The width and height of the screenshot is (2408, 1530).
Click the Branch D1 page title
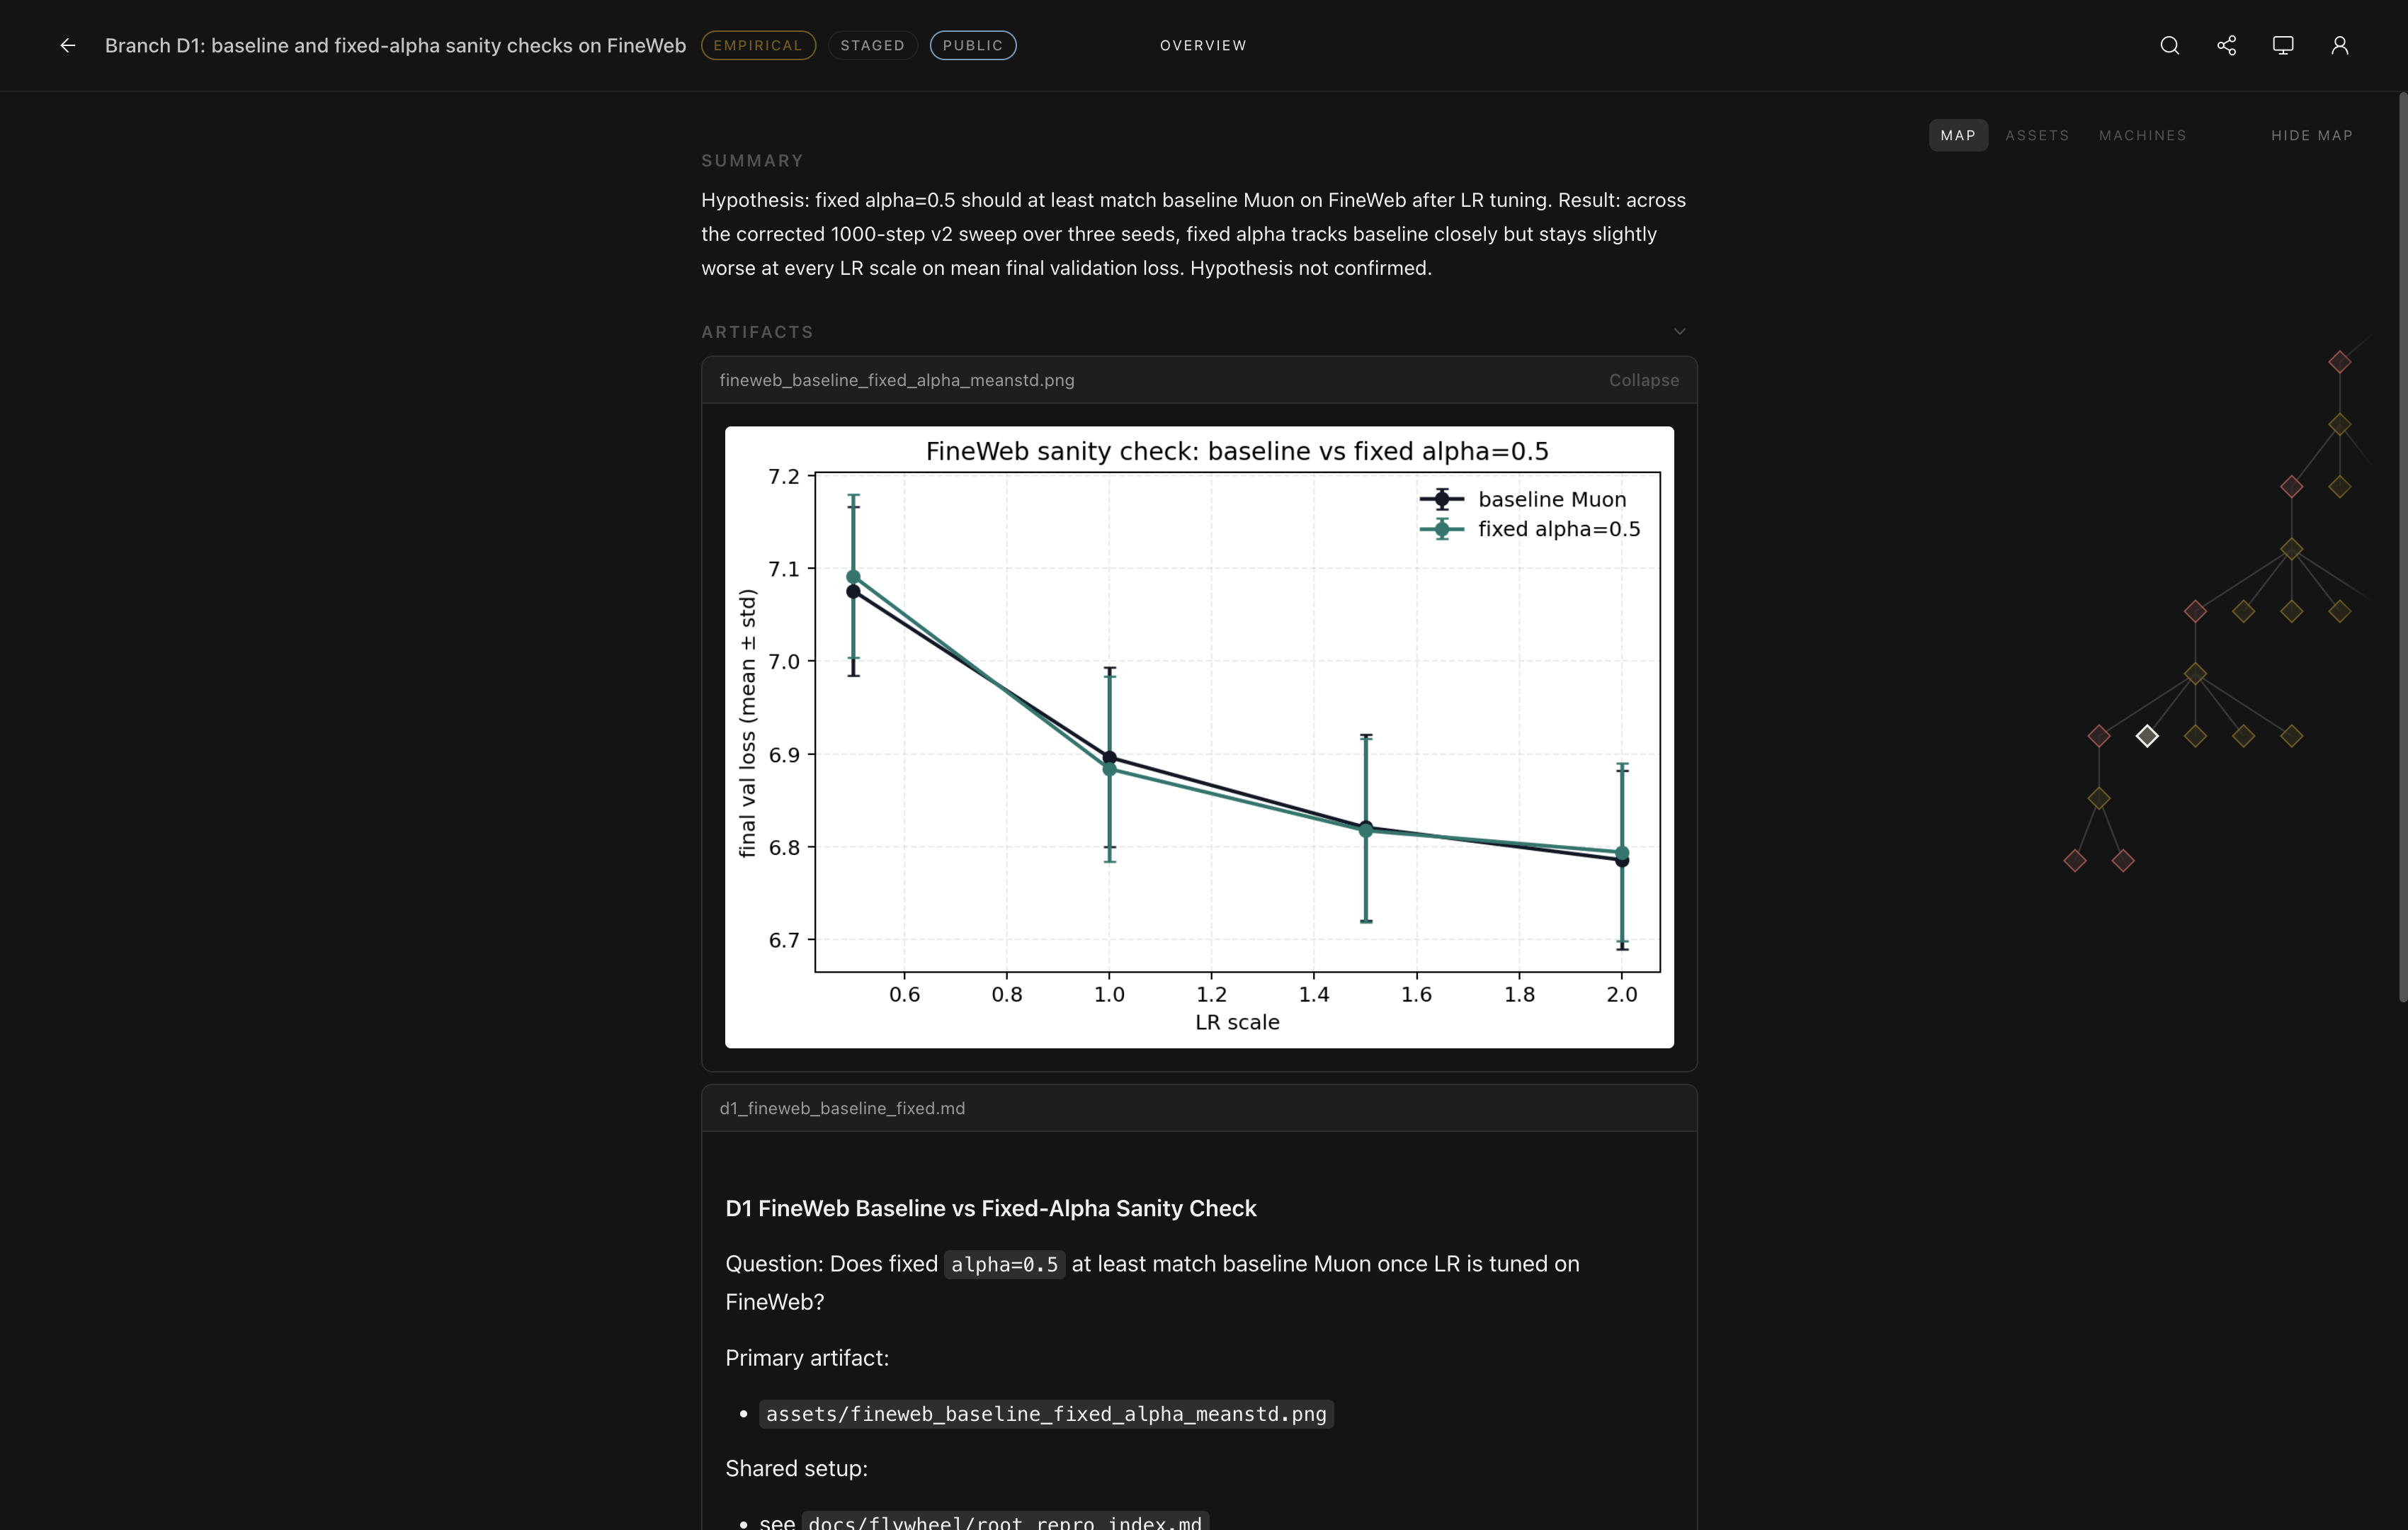[395, 45]
